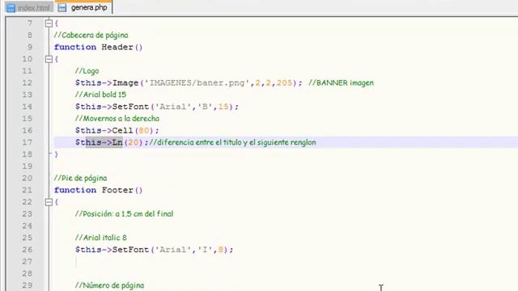This screenshot has height=291, width=518.
Task: Collapse the Footer function fold at line 22
Action: click(49, 202)
